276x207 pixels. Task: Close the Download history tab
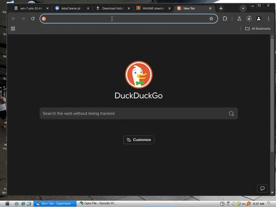pyautogui.click(x=129, y=8)
